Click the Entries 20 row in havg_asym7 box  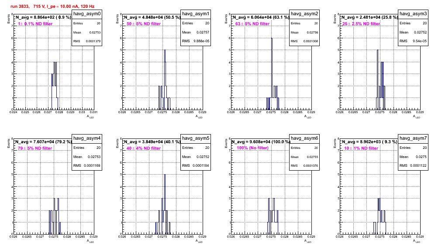tap(413, 148)
